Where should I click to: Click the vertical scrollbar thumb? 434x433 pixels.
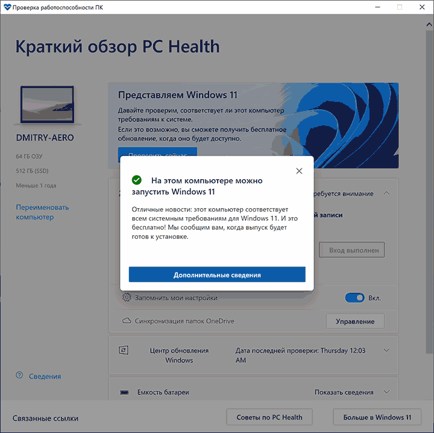point(429,191)
